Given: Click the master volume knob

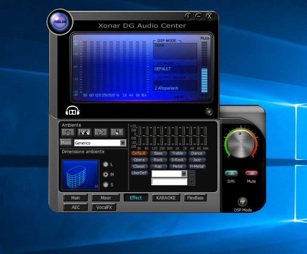Looking at the screenshot, I should point(241,143).
